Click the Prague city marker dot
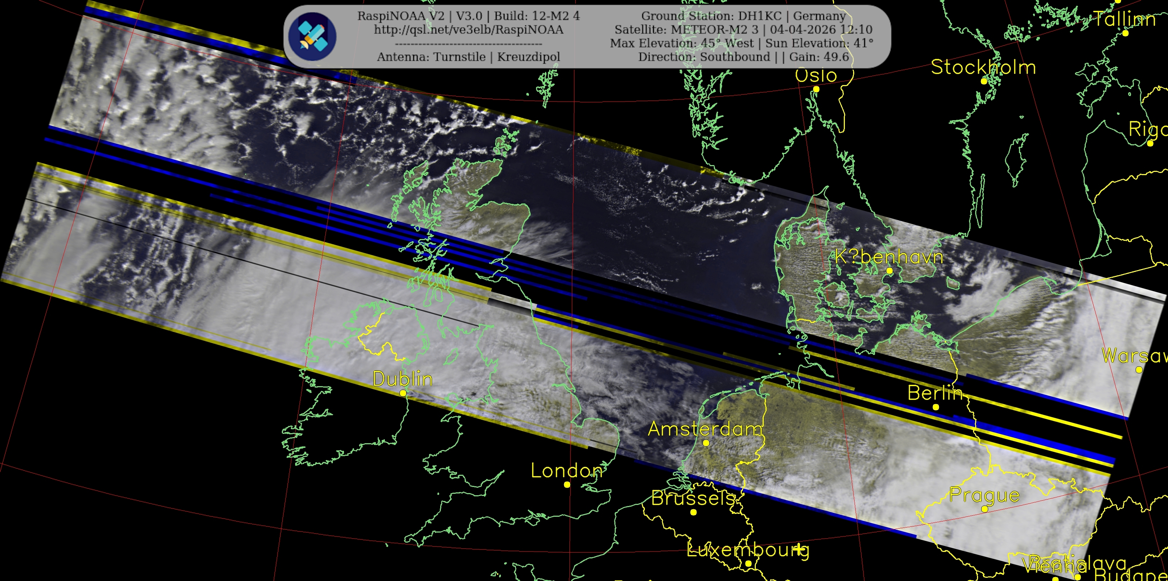 coord(985,509)
